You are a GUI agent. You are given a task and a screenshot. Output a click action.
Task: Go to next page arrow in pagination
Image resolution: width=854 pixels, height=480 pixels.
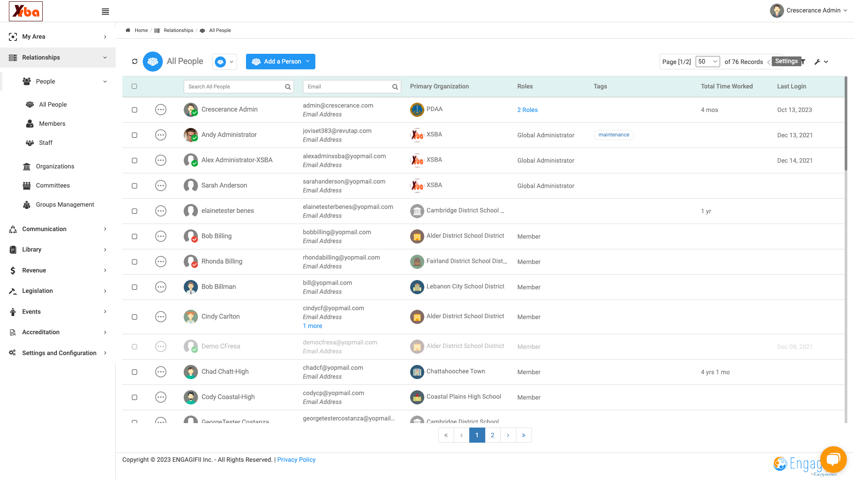coord(508,435)
